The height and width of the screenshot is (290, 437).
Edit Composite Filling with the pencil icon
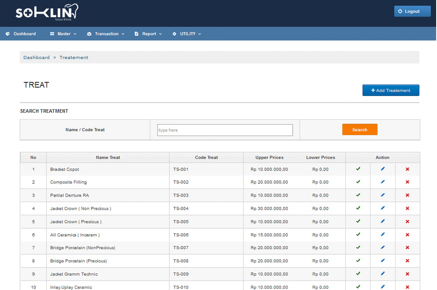(x=382, y=182)
